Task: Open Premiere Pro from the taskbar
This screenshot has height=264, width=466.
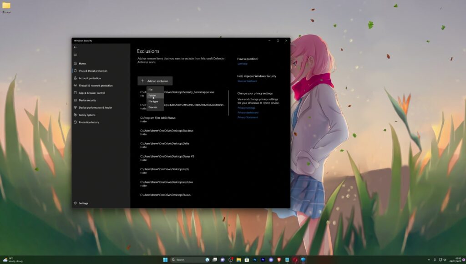Action: click(x=263, y=260)
